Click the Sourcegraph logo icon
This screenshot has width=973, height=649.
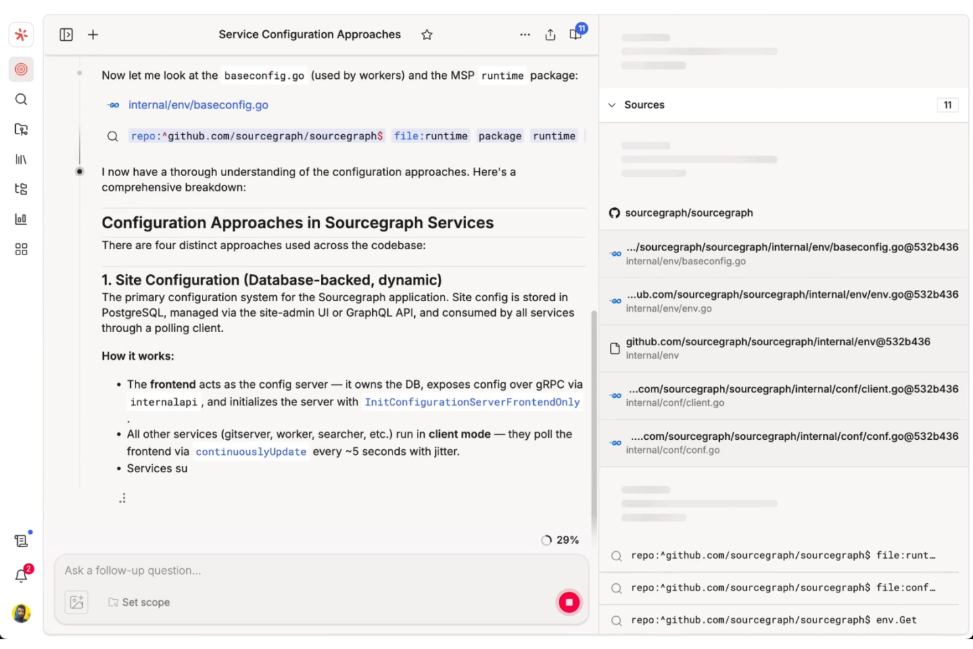coord(21,35)
